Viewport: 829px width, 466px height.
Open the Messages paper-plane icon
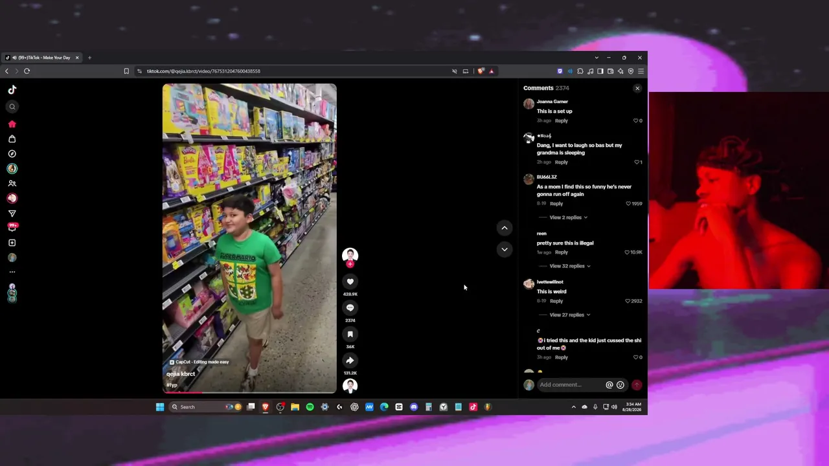[x=12, y=214]
